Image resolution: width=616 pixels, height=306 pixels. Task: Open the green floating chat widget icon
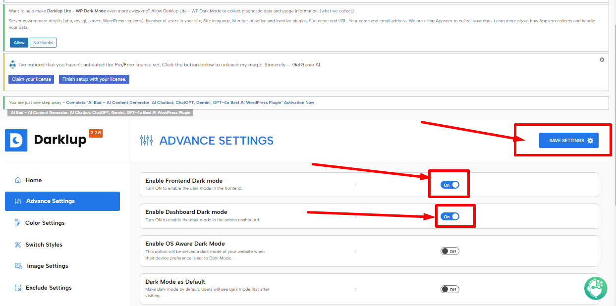pyautogui.click(x=596, y=288)
